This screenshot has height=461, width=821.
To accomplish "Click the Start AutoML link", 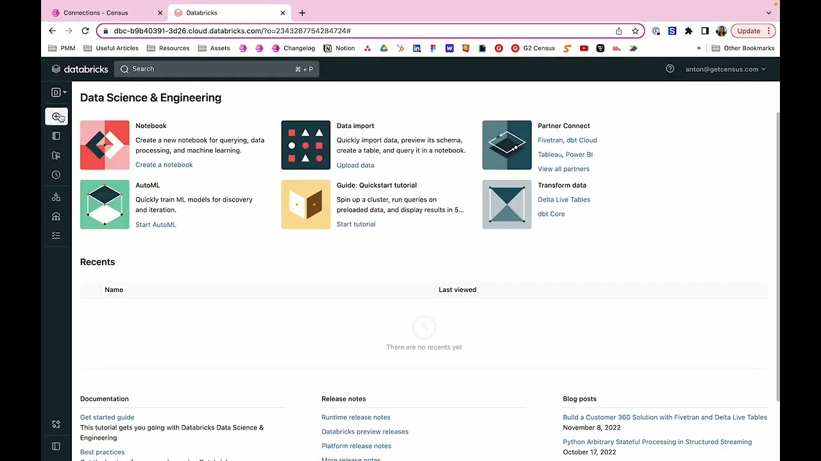I will [x=156, y=225].
